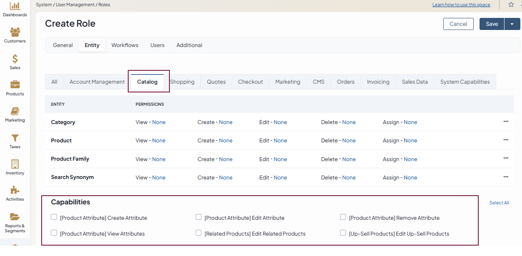Screen dimensions: 522x256
Task: Go to Customers sidebar icon
Action: pos(15,32)
